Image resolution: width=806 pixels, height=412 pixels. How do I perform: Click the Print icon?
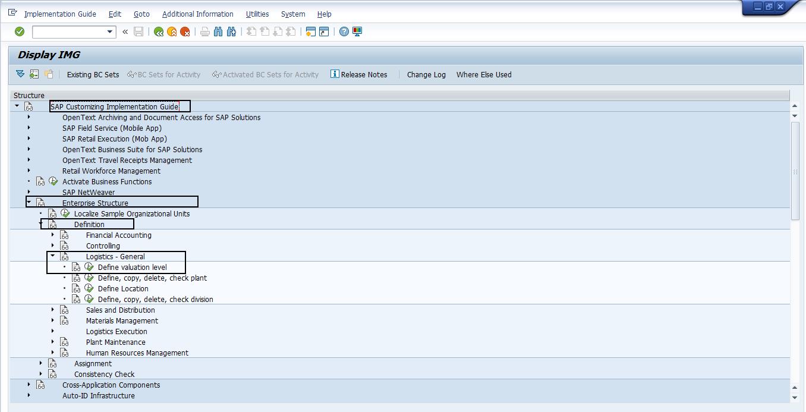pos(204,32)
